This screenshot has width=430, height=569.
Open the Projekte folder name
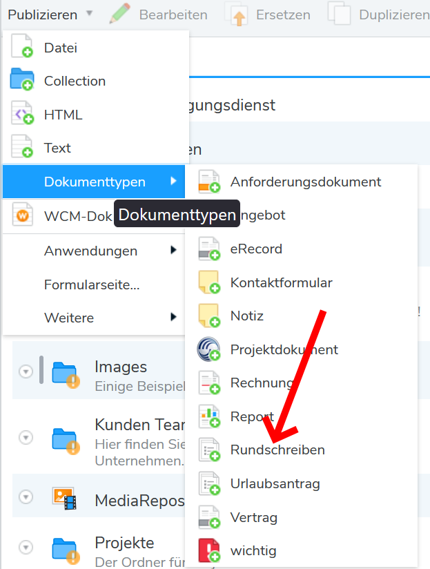[124, 543]
